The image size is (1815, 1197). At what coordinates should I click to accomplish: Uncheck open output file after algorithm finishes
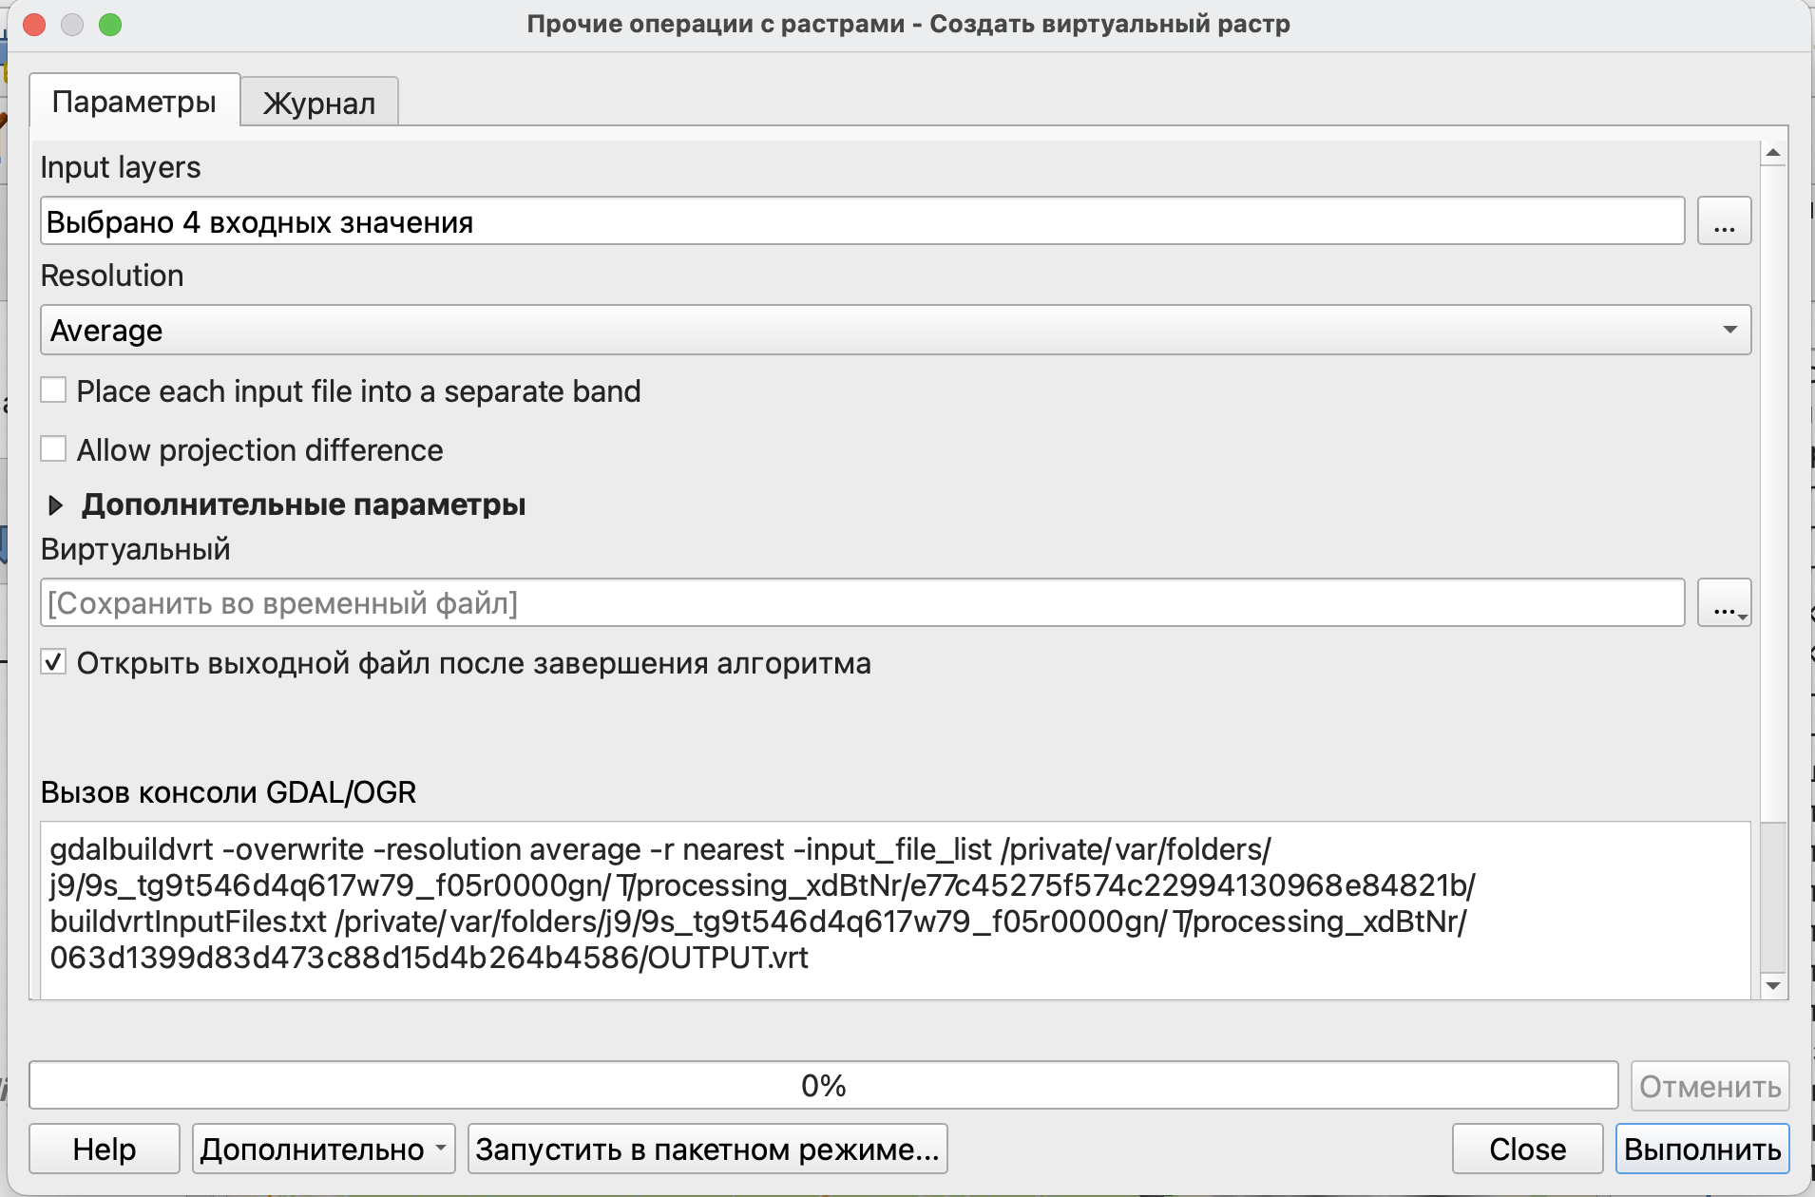pyautogui.click(x=54, y=662)
